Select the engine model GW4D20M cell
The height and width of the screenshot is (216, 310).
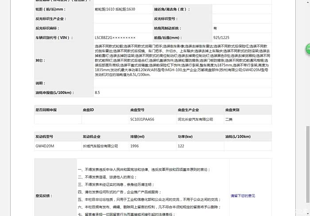click(45, 146)
